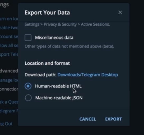Click the Export Telegram data entry
Viewport: 144px width, 135px height.
tap(9, 54)
